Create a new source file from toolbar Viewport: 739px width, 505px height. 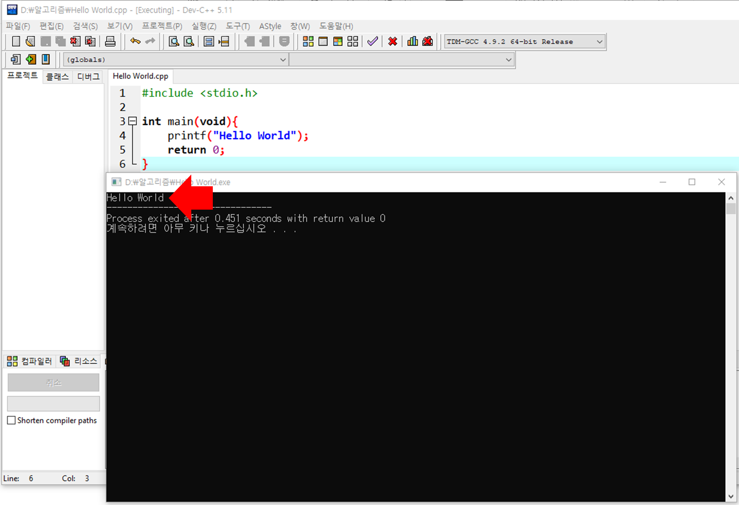(x=16, y=42)
